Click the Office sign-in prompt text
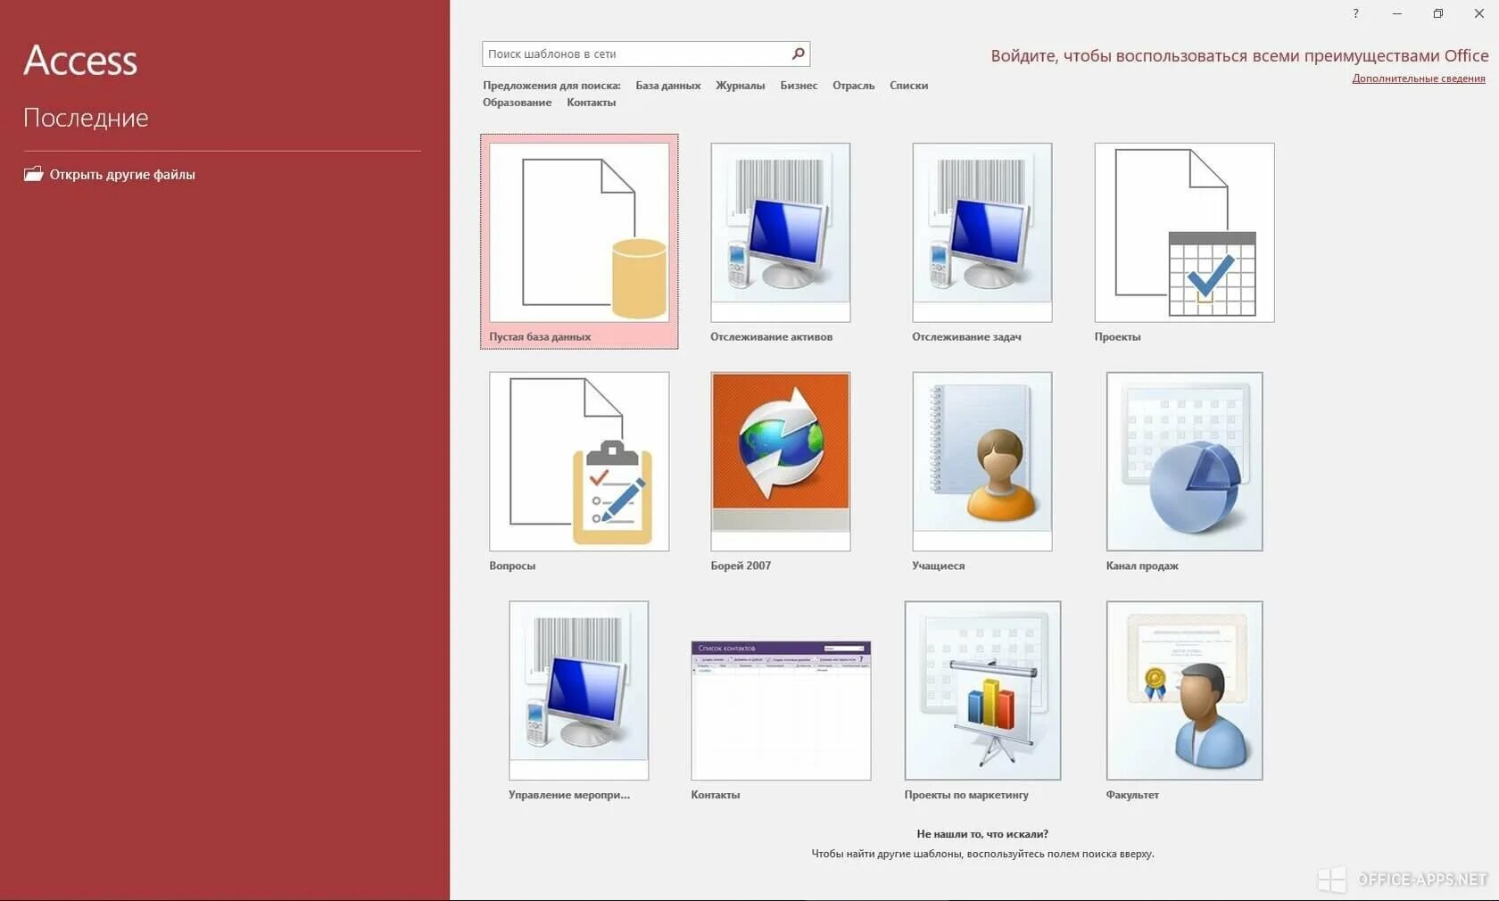Viewport: 1499px width, 901px height. [x=1239, y=55]
